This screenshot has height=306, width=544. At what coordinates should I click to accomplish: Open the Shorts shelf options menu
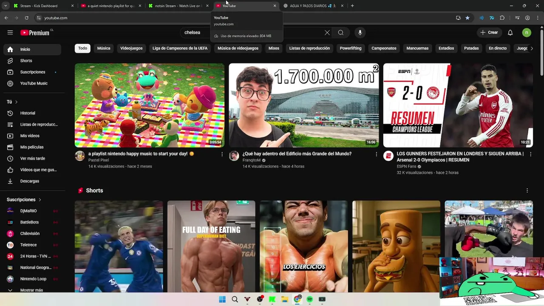click(527, 190)
